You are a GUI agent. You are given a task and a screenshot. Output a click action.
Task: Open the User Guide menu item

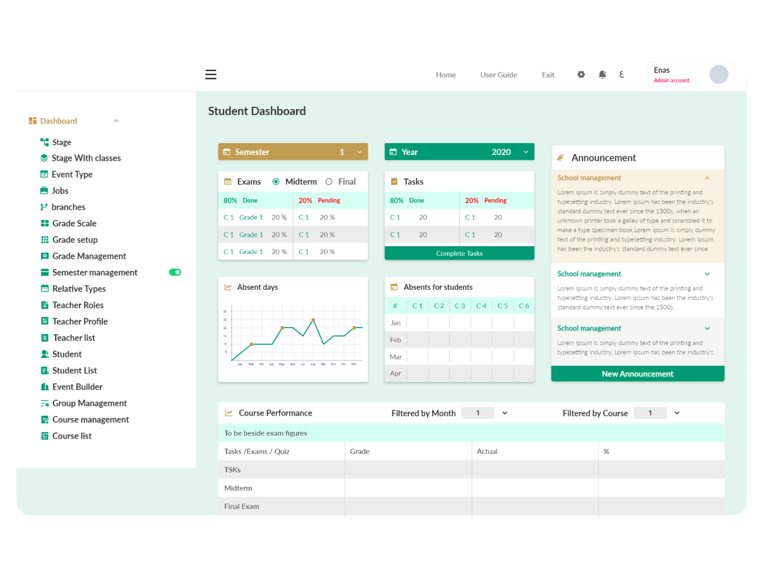[x=498, y=75]
